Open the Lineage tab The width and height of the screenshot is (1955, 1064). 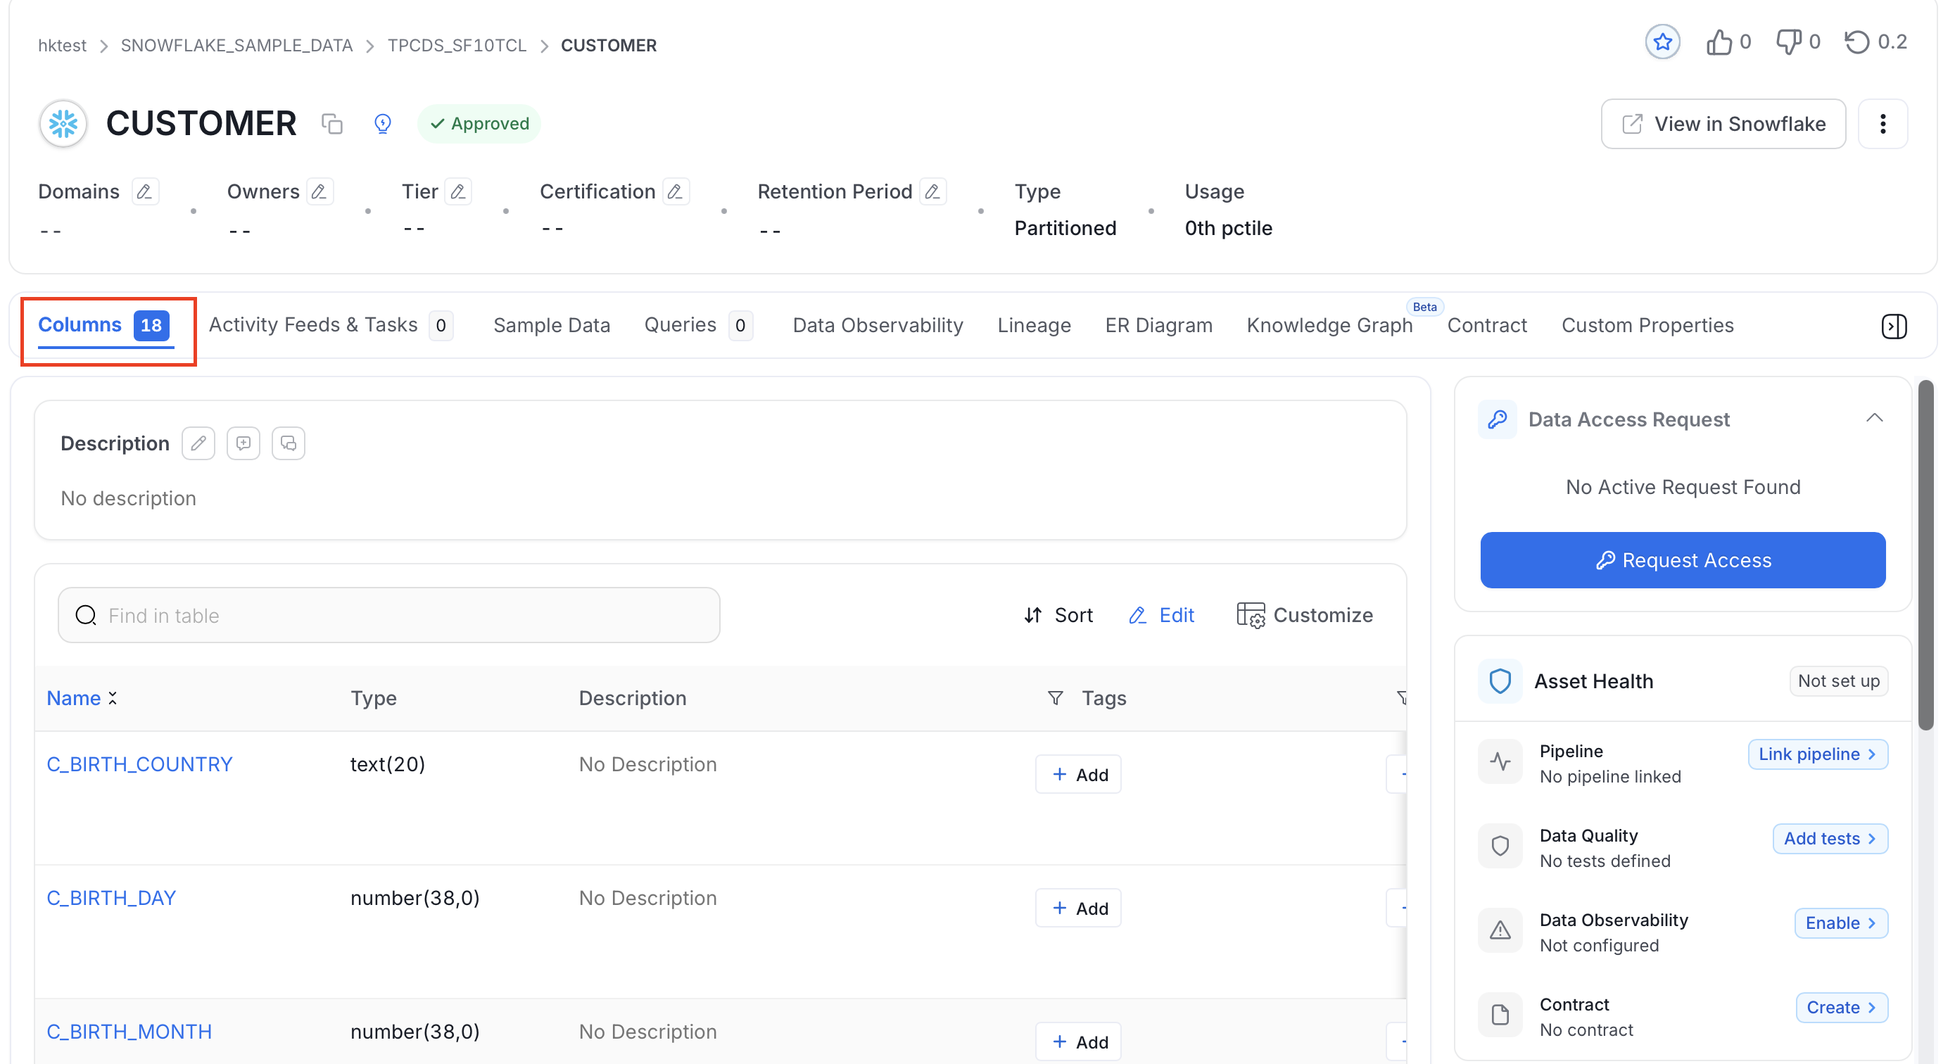pyautogui.click(x=1034, y=326)
